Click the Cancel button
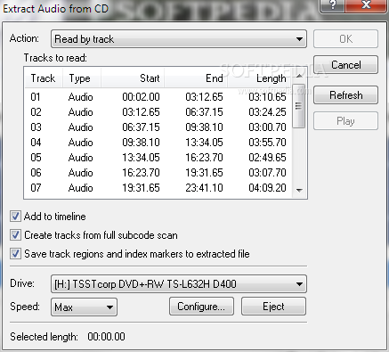This screenshot has height=352, width=389. 345,65
